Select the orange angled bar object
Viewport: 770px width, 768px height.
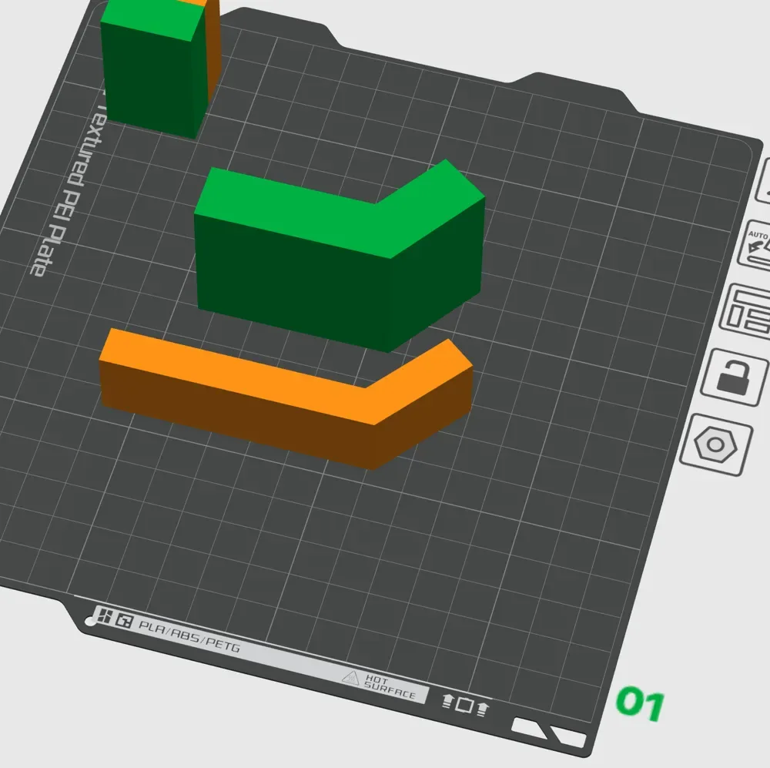[286, 398]
